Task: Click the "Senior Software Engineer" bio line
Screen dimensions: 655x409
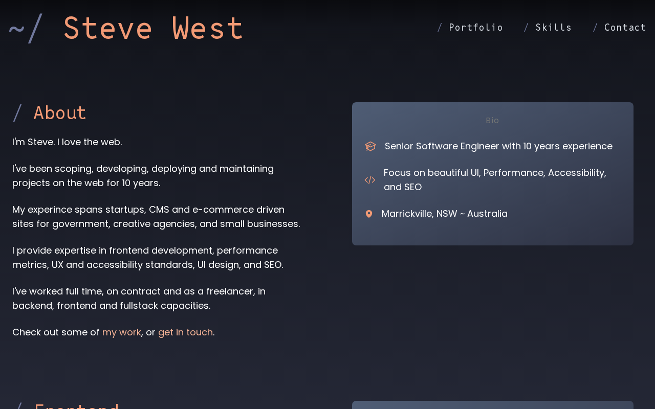Action: tap(498, 146)
